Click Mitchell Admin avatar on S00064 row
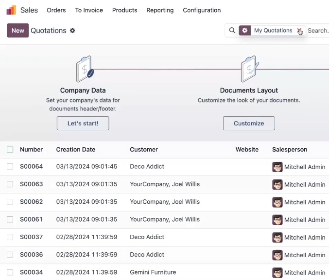Screen dimensions: 329x280 click(x=277, y=167)
